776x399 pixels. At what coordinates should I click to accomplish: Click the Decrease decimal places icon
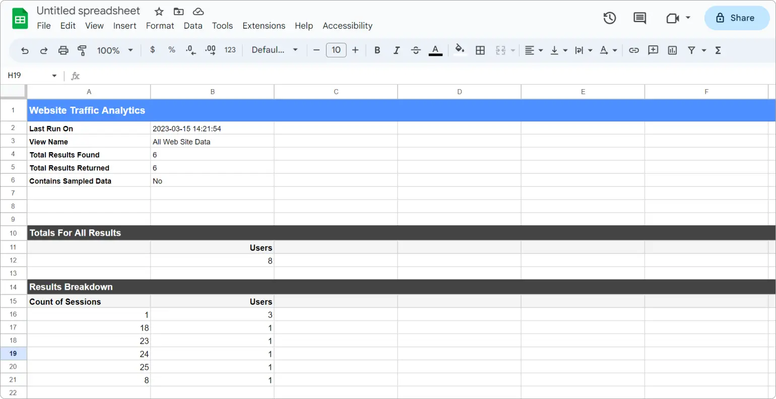[190, 50]
